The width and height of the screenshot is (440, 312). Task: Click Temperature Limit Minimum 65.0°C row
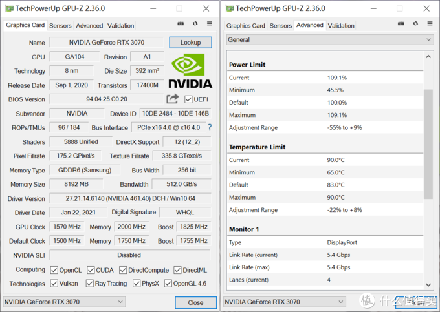[x=325, y=172]
